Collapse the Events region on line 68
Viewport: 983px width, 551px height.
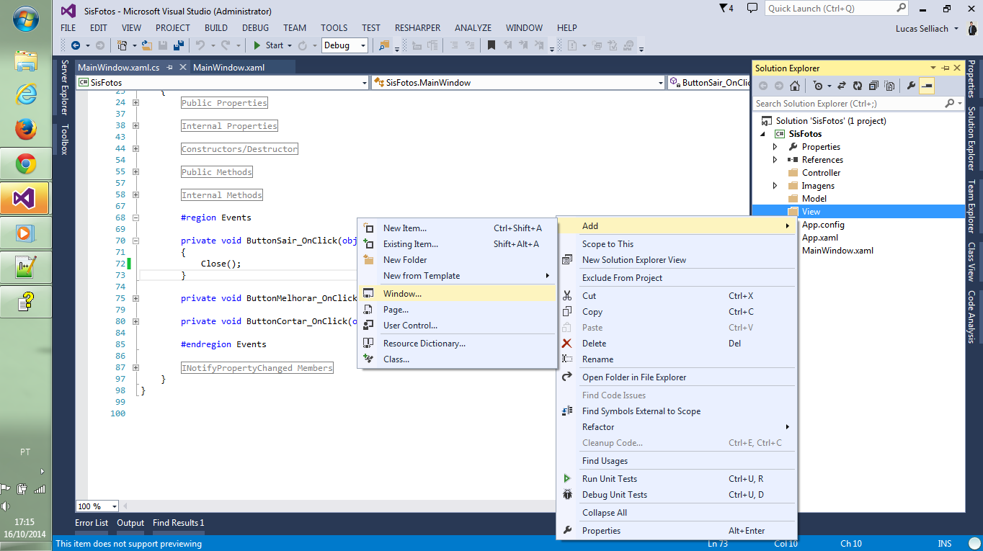[135, 218]
